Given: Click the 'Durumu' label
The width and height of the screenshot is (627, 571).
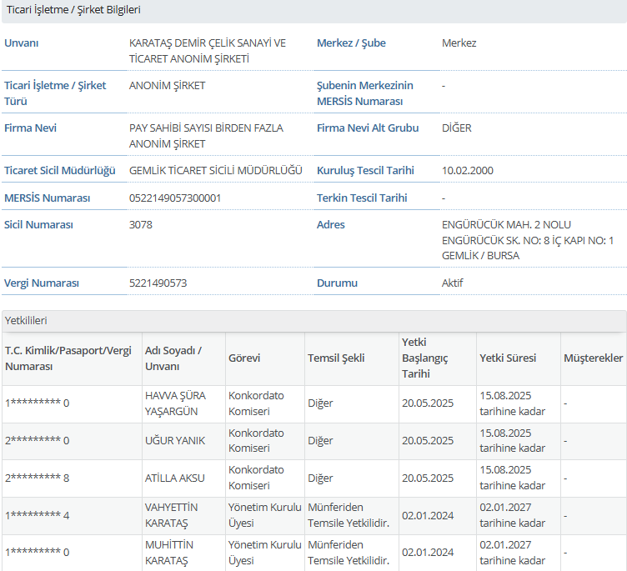Looking at the screenshot, I should tap(337, 283).
